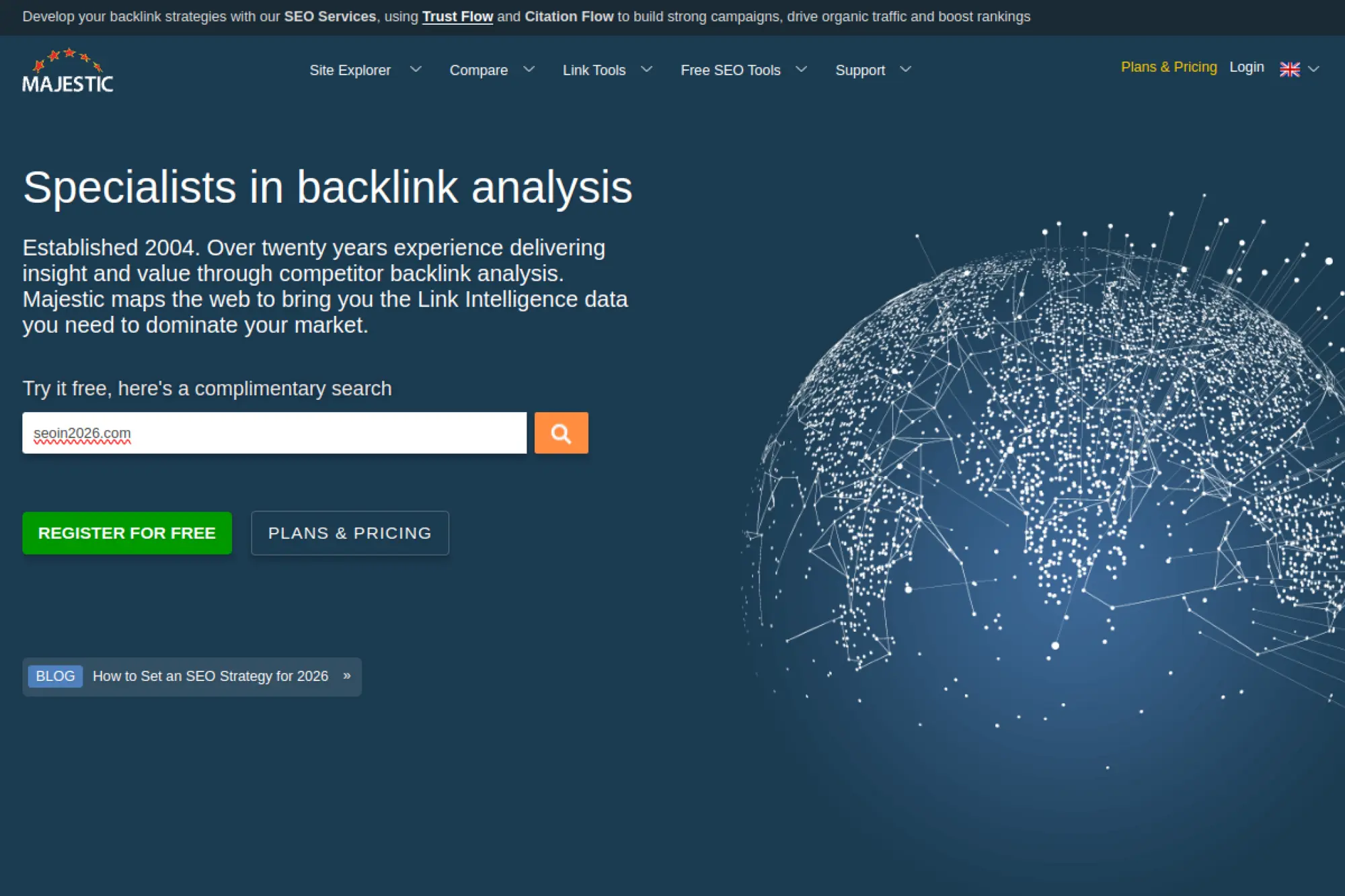Image resolution: width=1345 pixels, height=896 pixels.
Task: Select the Link Tools menu item
Action: tap(594, 70)
